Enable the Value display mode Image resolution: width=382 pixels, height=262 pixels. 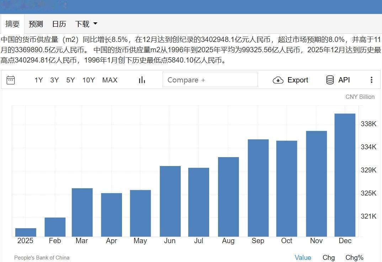[x=303, y=257]
